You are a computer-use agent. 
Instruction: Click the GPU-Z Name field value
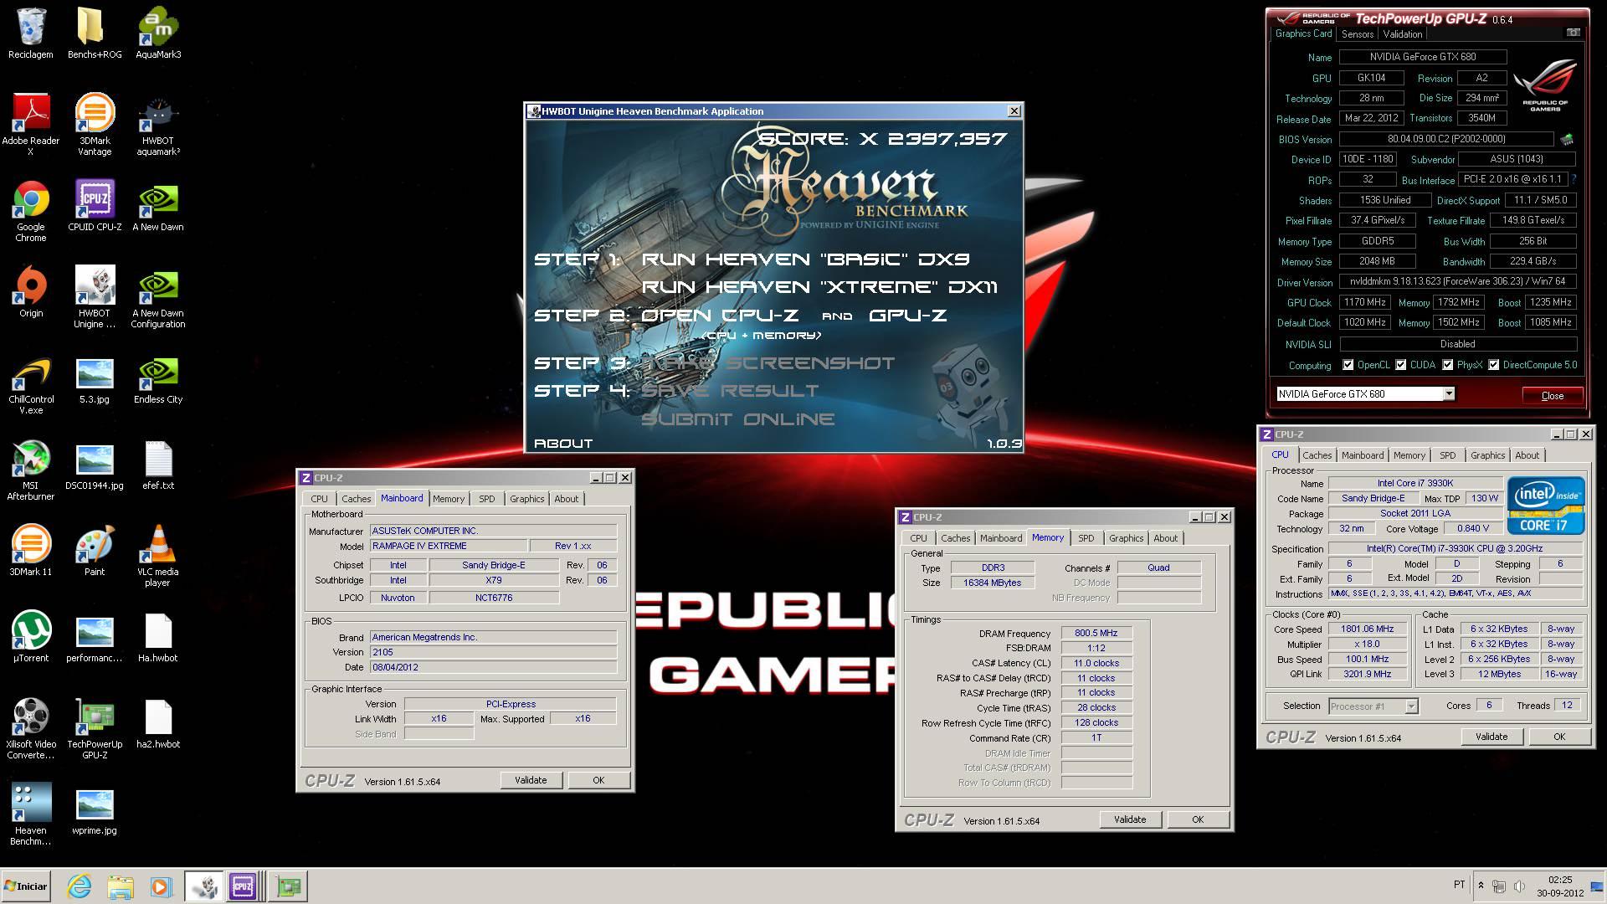(1423, 57)
